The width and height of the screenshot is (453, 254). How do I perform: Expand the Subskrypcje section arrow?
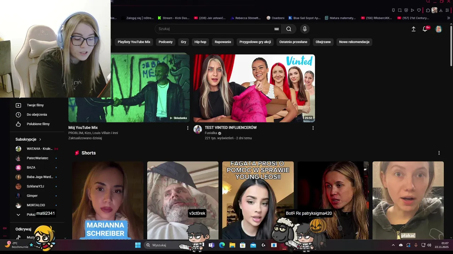click(x=40, y=139)
